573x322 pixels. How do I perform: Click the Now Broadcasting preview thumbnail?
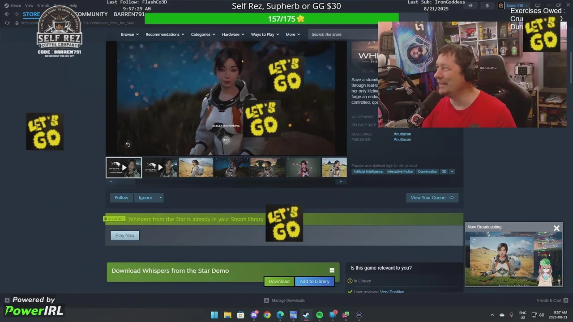513,258
